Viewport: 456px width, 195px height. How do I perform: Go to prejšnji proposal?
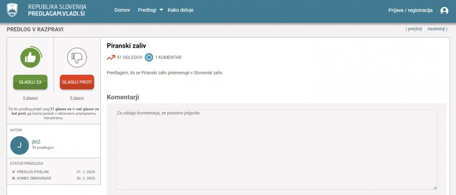(415, 29)
